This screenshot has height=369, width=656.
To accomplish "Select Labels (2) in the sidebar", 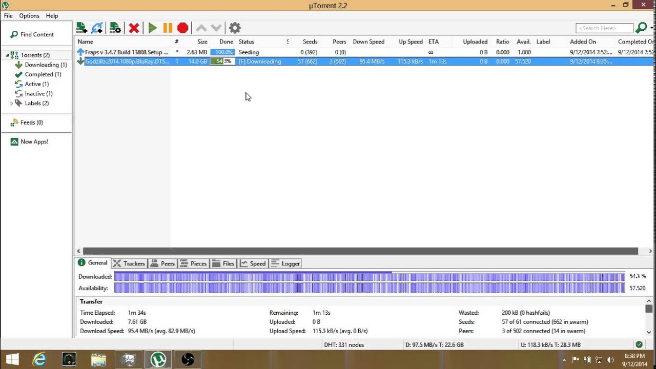I will click(x=32, y=104).
